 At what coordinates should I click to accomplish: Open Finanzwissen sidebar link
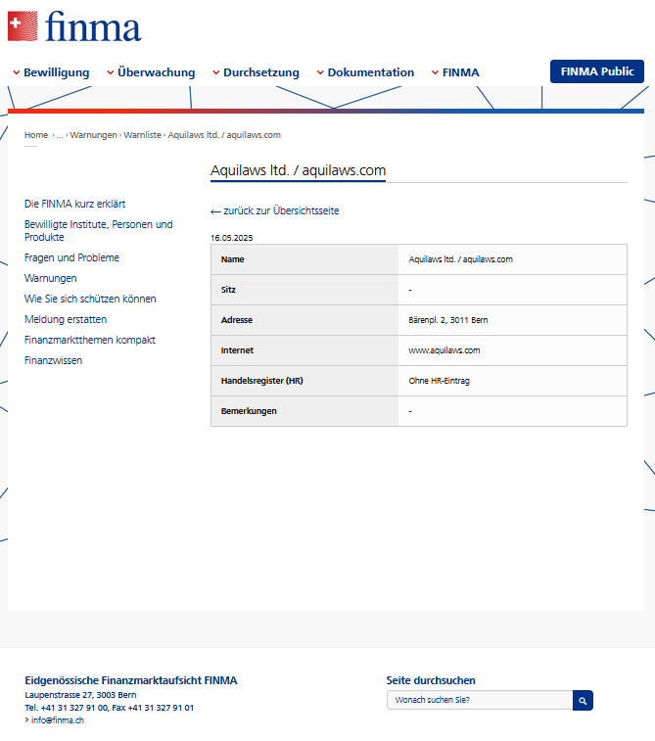point(54,360)
